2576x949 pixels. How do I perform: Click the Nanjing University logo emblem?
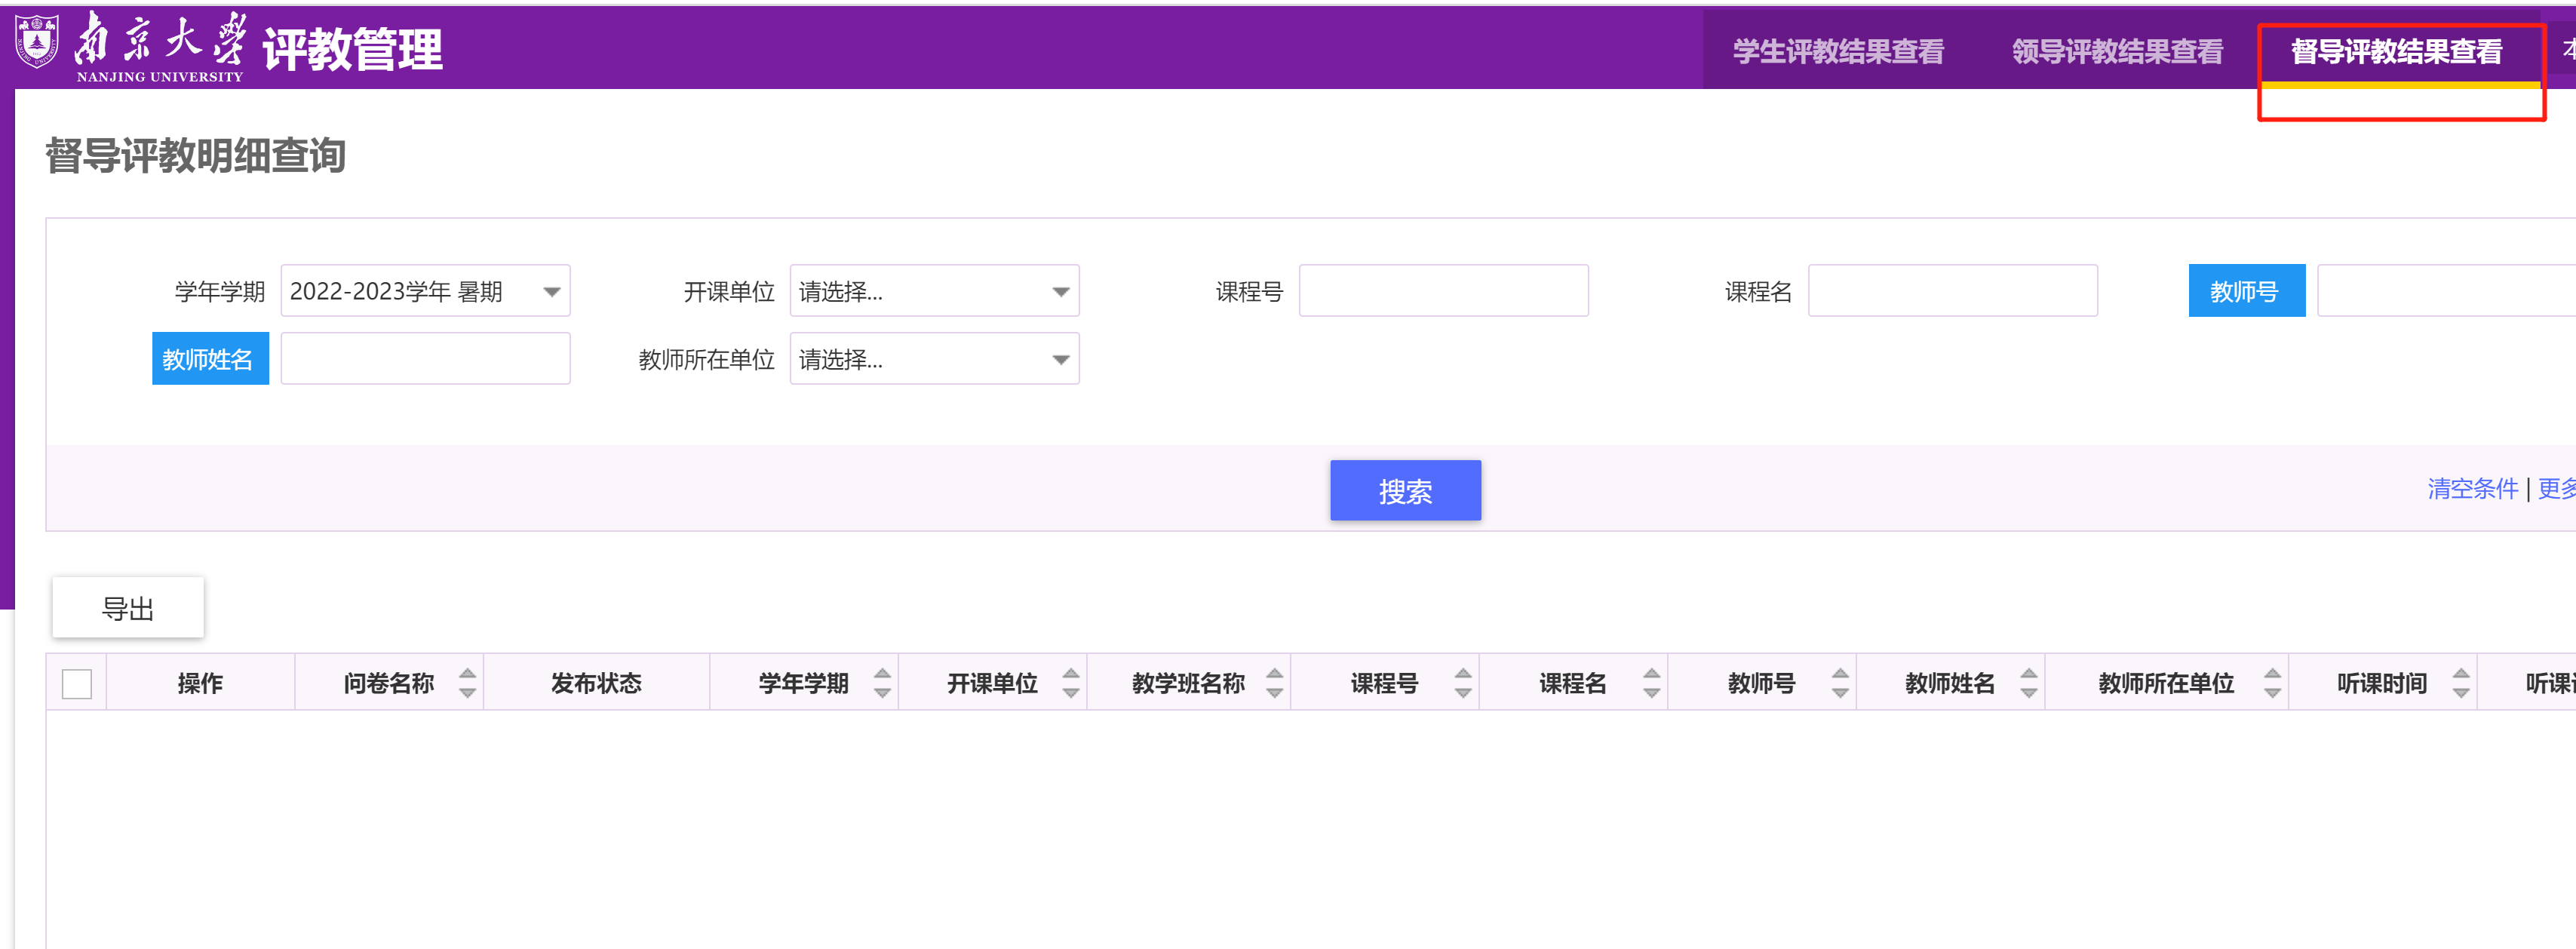pos(37,42)
